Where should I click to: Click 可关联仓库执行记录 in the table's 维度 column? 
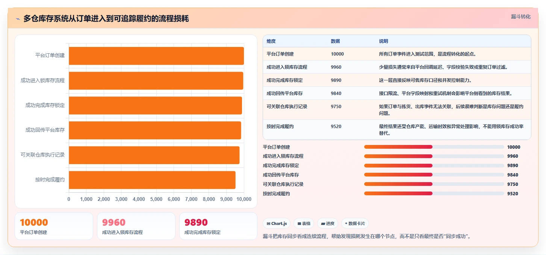coord(287,107)
